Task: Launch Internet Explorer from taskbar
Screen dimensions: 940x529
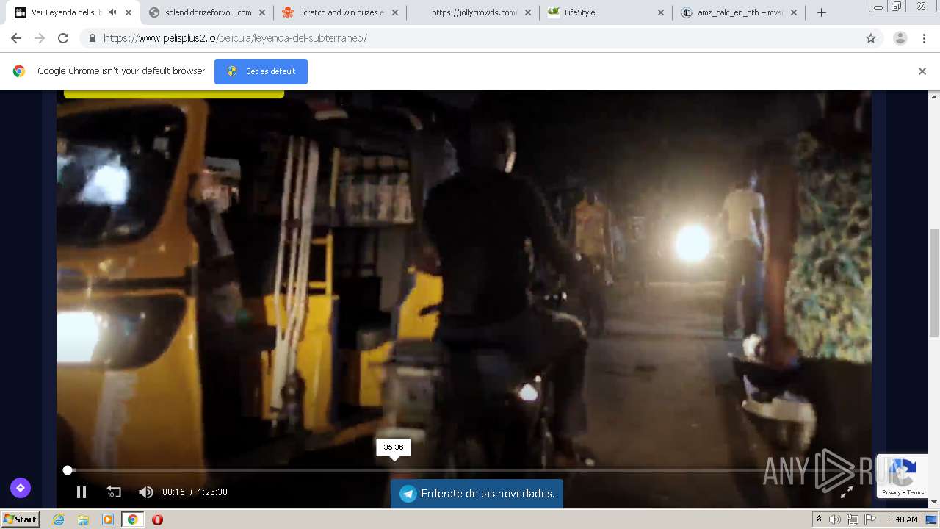Action: click(59, 519)
